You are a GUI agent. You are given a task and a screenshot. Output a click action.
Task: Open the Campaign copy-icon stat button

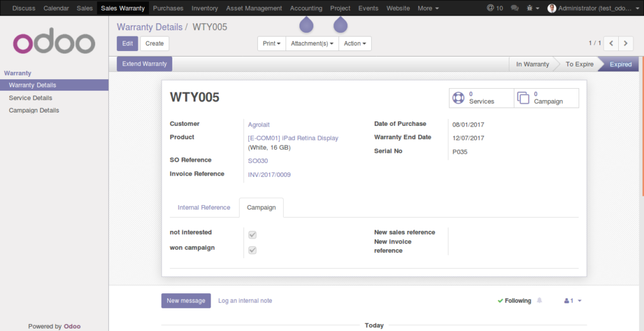547,98
